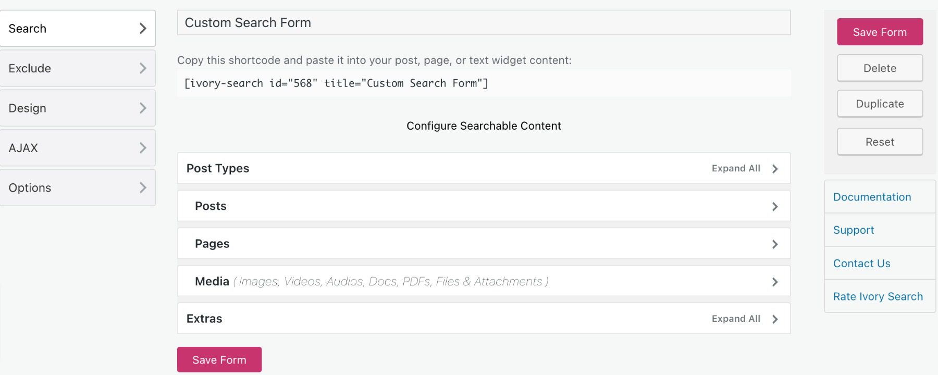The height and width of the screenshot is (375, 938).
Task: Open the Documentation link
Action: pyautogui.click(x=872, y=197)
